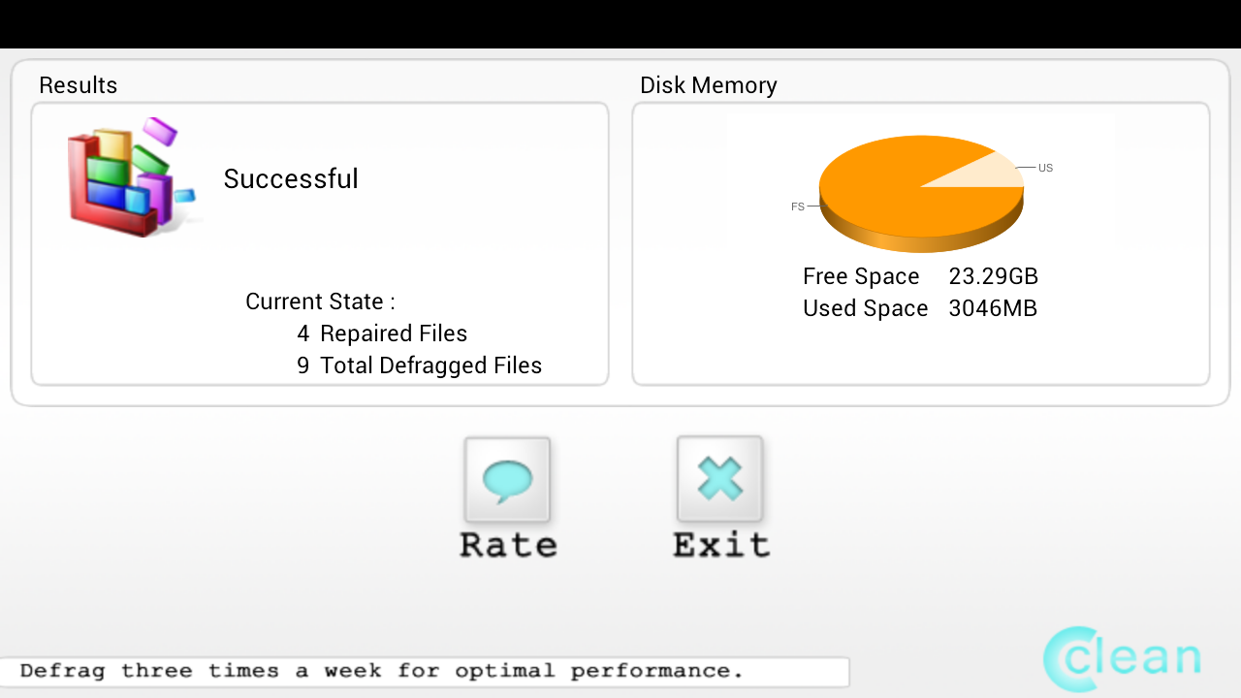Click the Exit cross icon
Viewport: 1241px width, 698px height.
click(719, 479)
